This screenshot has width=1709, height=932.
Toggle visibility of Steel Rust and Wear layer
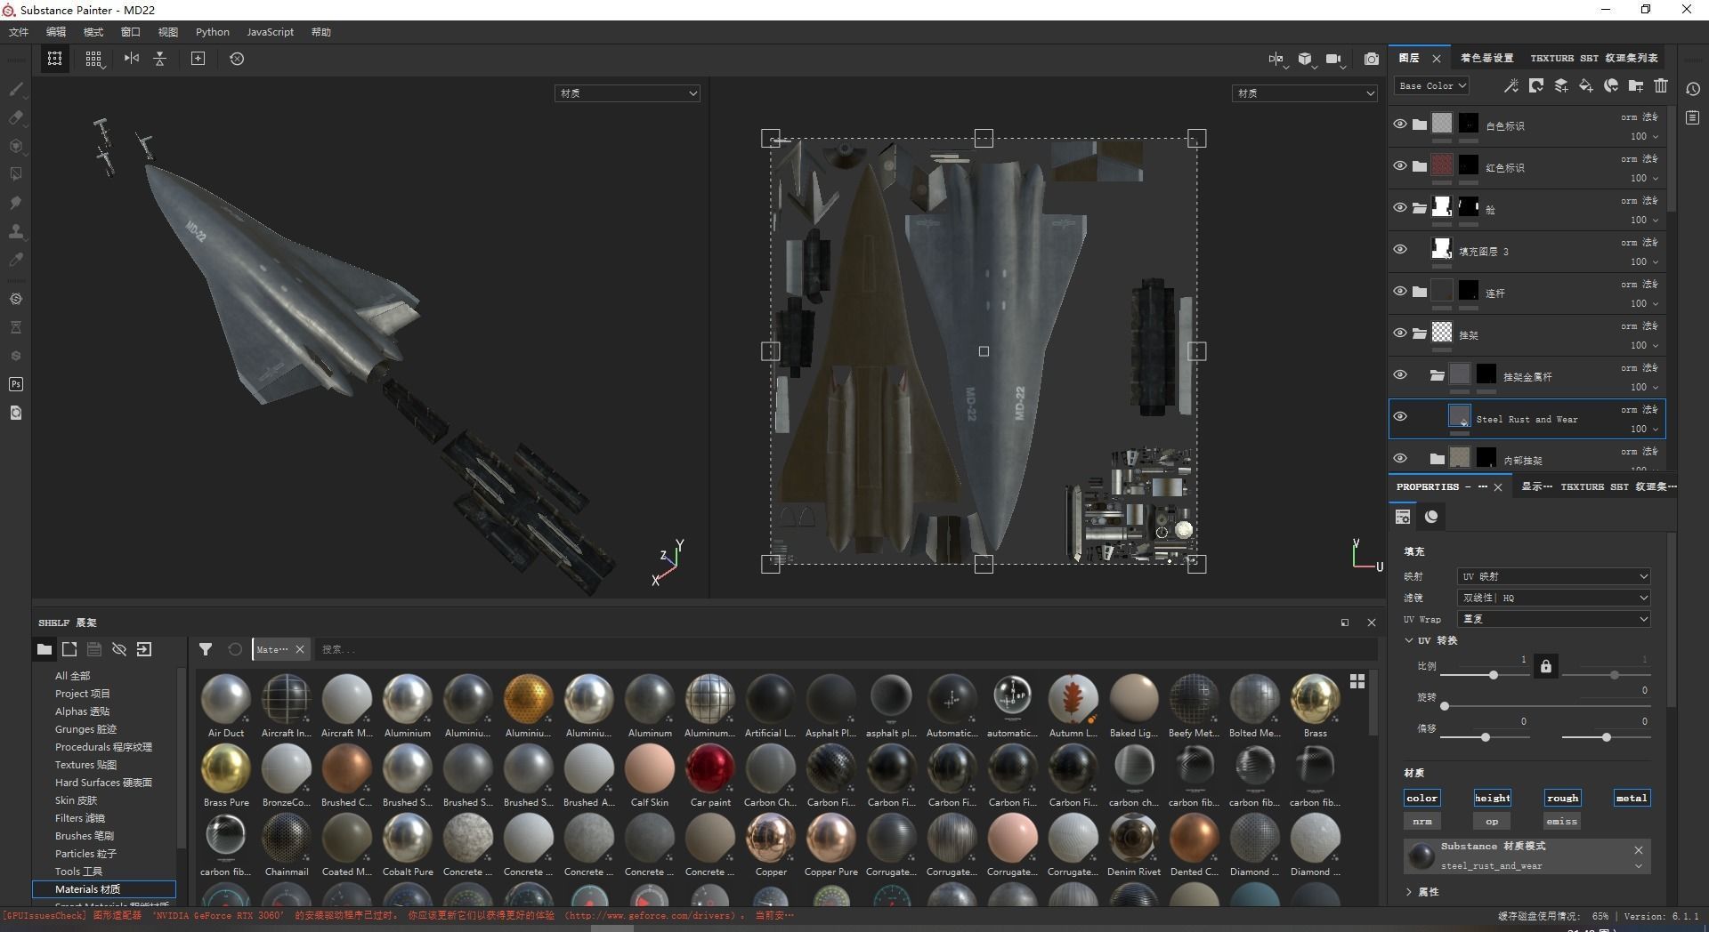point(1400,417)
